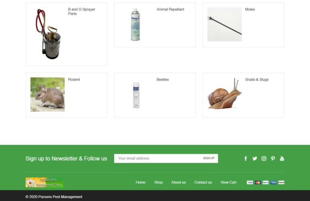Open the About us footer link

178,182
